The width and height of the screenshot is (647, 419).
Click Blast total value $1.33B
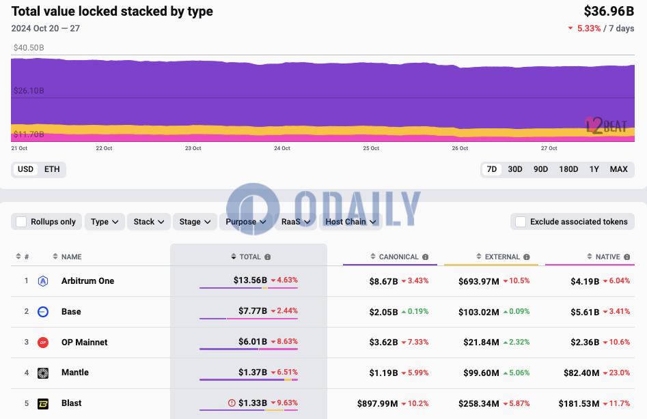pos(253,403)
